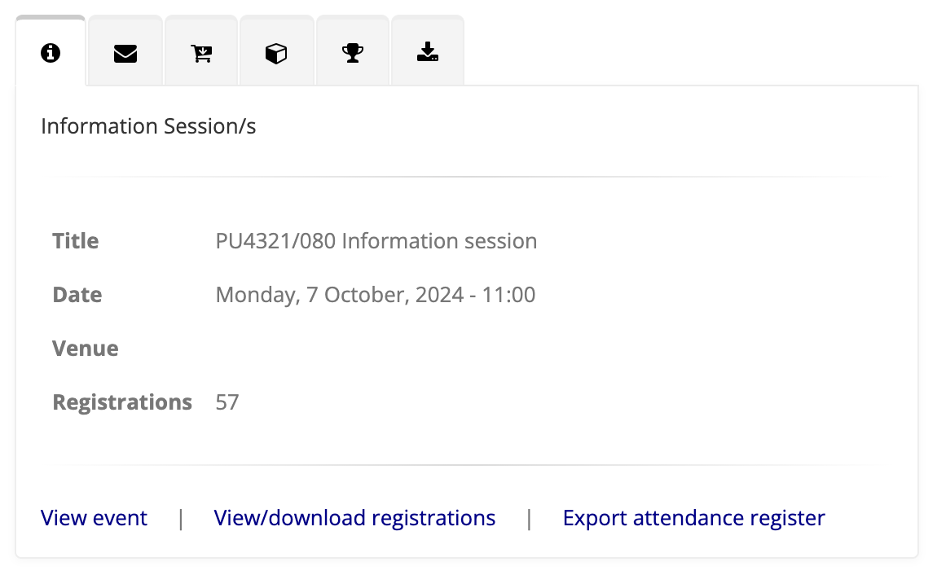Open the trophy awards tab
The height and width of the screenshot is (575, 937).
(353, 54)
